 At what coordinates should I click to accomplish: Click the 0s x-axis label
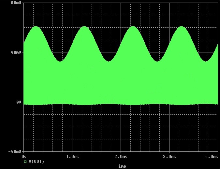[x=24, y=156]
